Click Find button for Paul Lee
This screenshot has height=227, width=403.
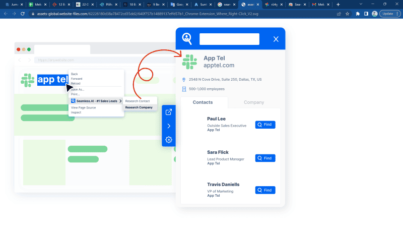265,125
